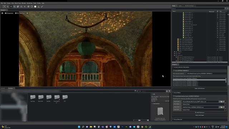Image resolution: width=229 pixels, height=129 pixels.
Task: Open the Rendering menu
Action: [29, 3]
